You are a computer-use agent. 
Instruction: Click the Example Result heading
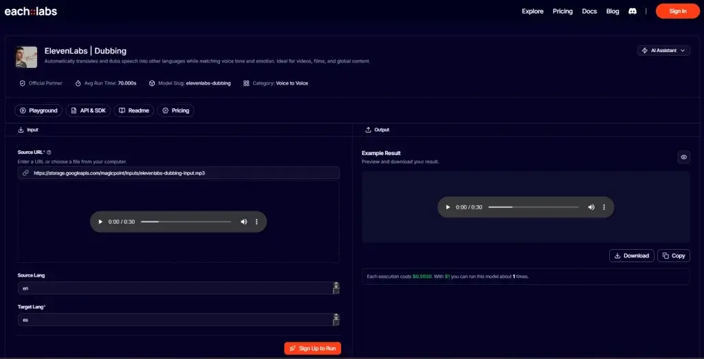click(381, 153)
